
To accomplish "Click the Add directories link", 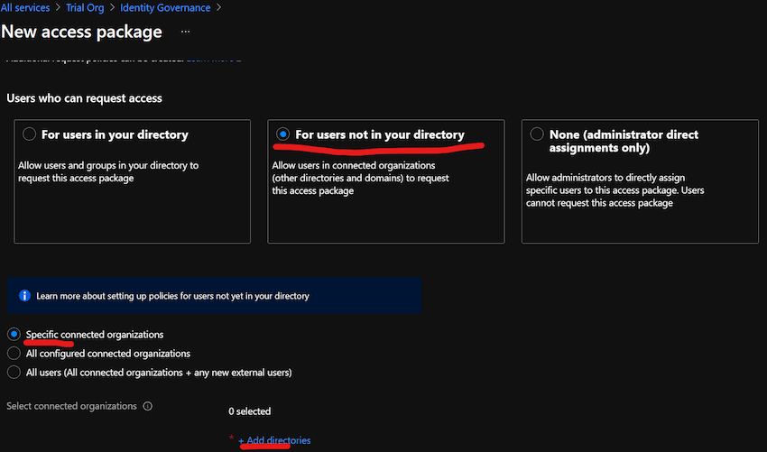I will [274, 440].
